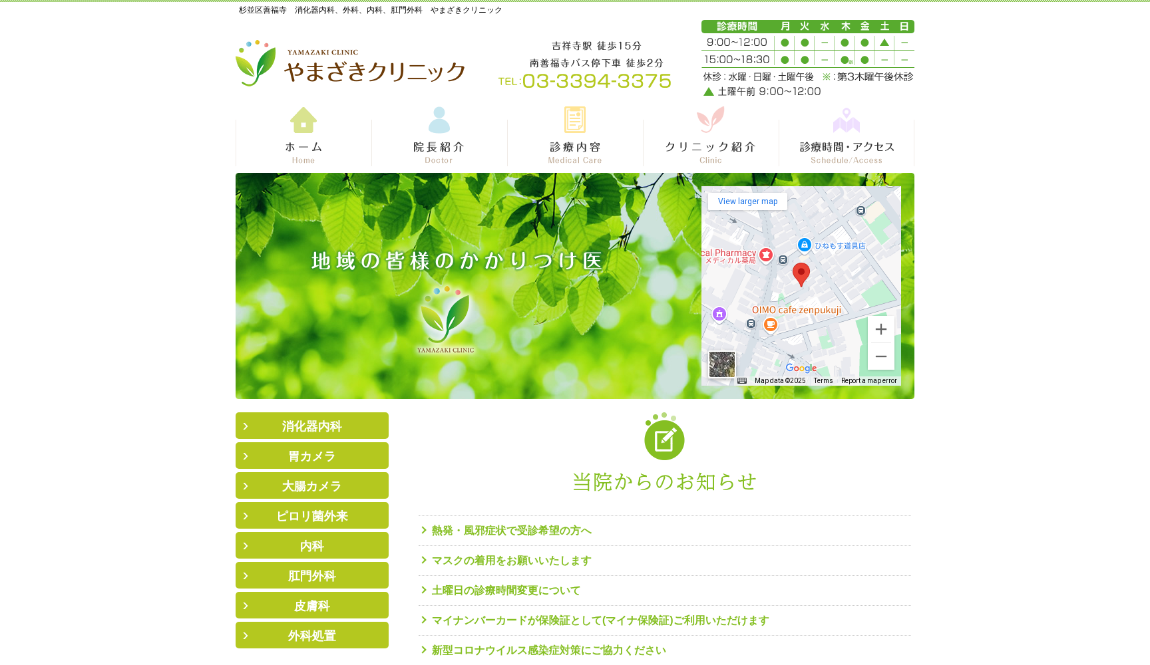Click the green house Home icon

[x=303, y=120]
